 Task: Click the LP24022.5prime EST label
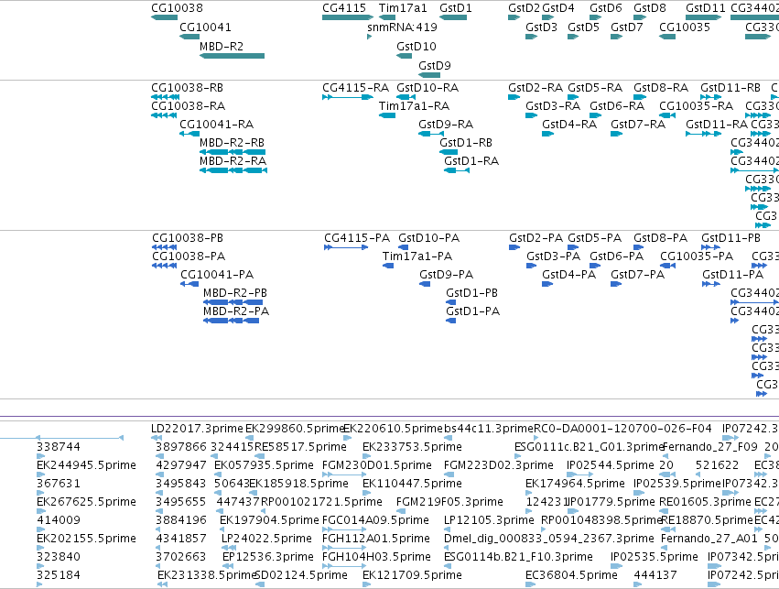(266, 539)
